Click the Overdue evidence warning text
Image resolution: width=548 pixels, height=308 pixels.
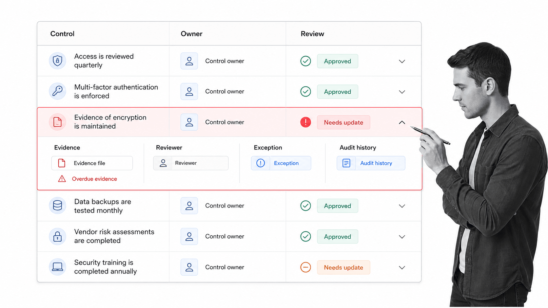pos(94,179)
